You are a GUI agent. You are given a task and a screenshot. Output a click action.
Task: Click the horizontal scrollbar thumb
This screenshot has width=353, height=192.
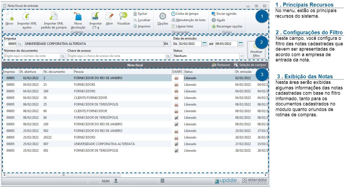tap(63, 175)
